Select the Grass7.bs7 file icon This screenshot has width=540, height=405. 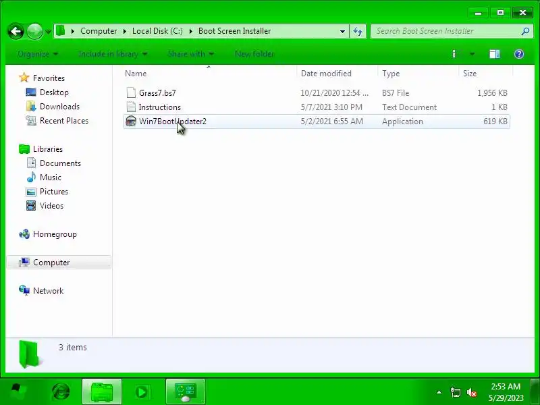pos(131,92)
